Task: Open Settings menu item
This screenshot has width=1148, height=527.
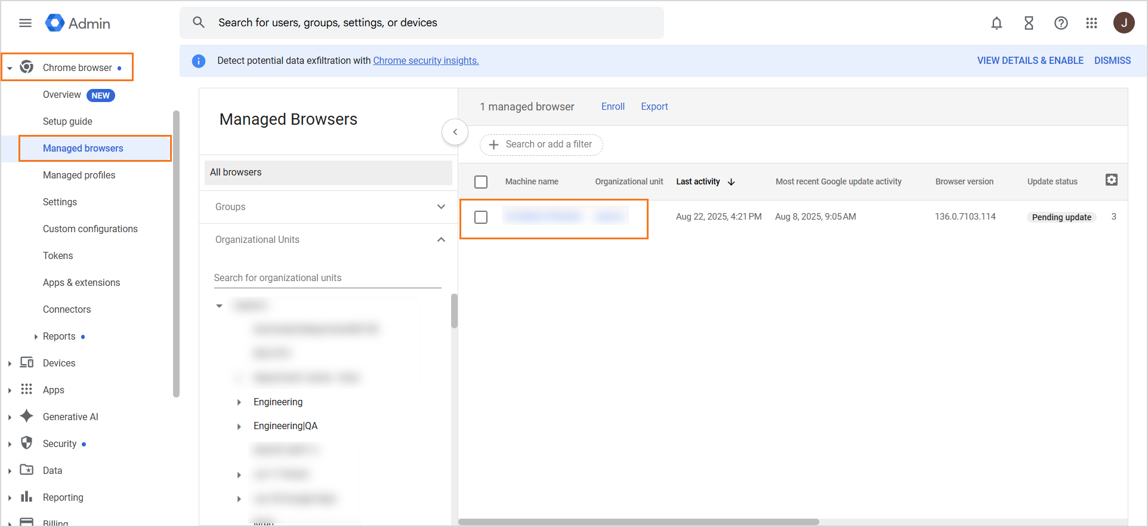Action: [60, 202]
